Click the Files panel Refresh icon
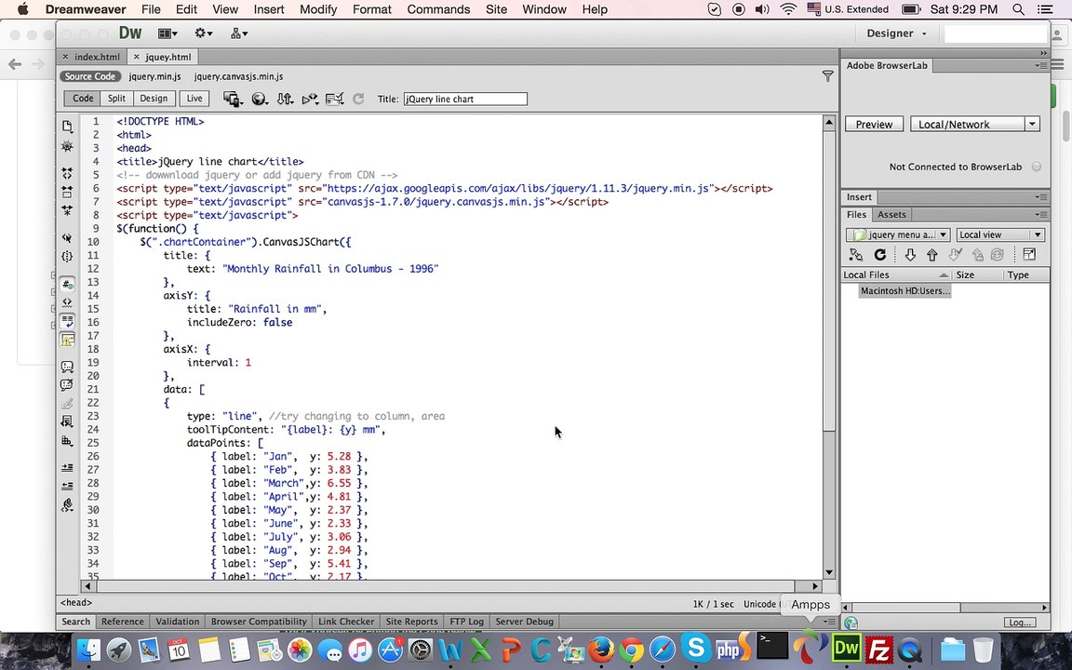 pyautogui.click(x=880, y=255)
